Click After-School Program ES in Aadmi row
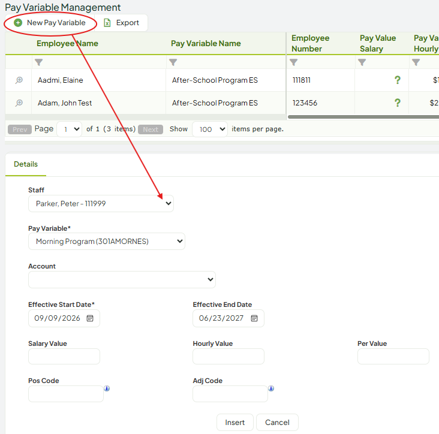 [x=225, y=80]
